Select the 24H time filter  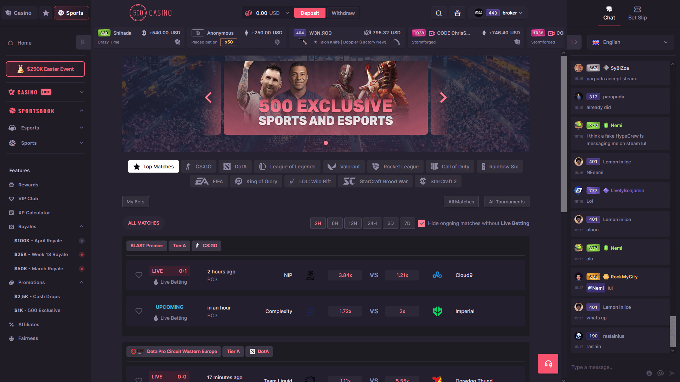coord(372,223)
